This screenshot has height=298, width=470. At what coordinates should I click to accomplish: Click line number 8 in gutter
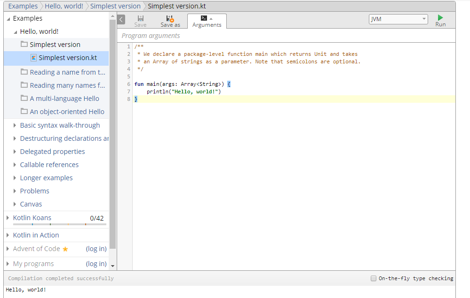click(x=128, y=99)
